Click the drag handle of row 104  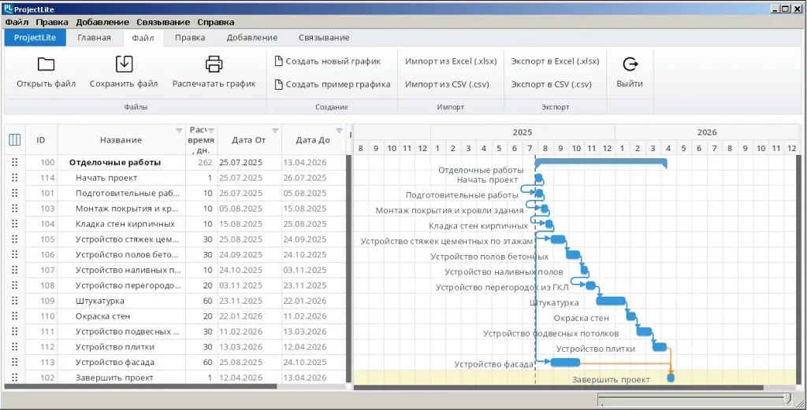(x=14, y=223)
